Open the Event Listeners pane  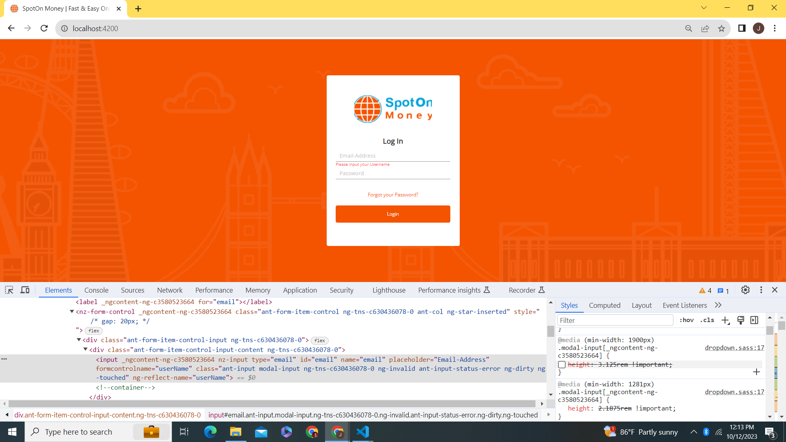pos(684,305)
